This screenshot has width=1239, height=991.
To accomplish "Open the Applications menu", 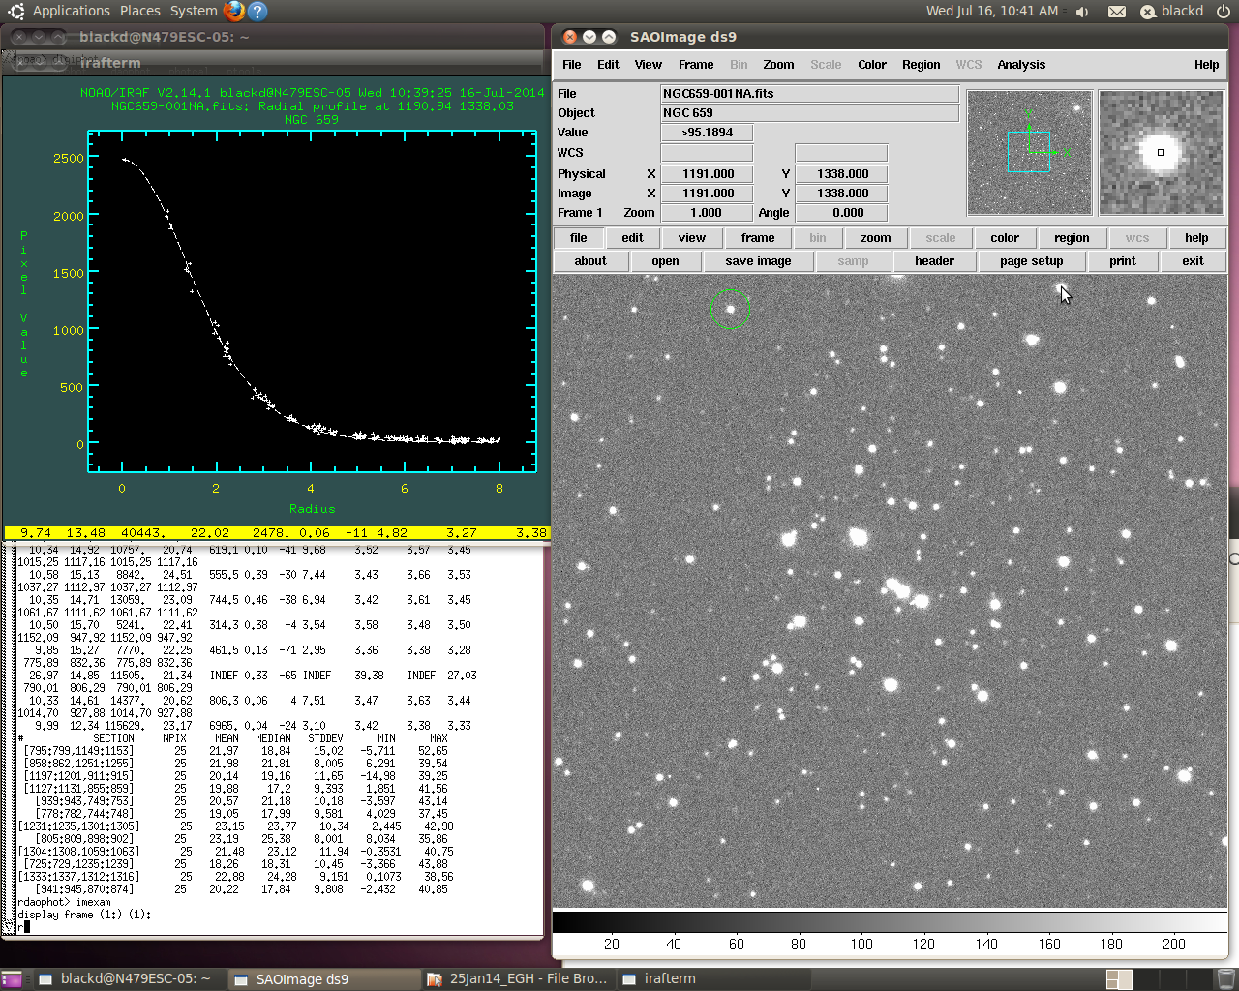I will pyautogui.click(x=71, y=11).
